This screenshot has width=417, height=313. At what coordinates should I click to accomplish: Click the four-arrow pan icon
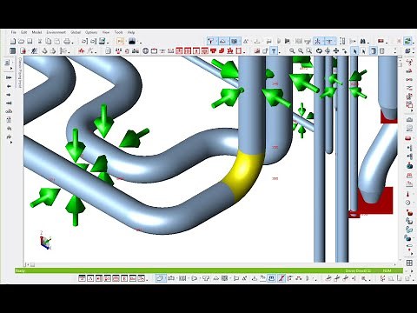tap(336, 51)
